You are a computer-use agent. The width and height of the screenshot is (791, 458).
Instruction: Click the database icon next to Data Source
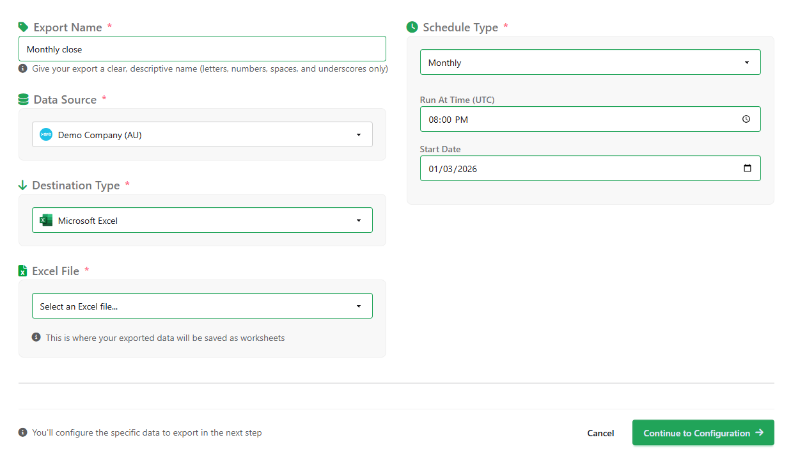[23, 99]
